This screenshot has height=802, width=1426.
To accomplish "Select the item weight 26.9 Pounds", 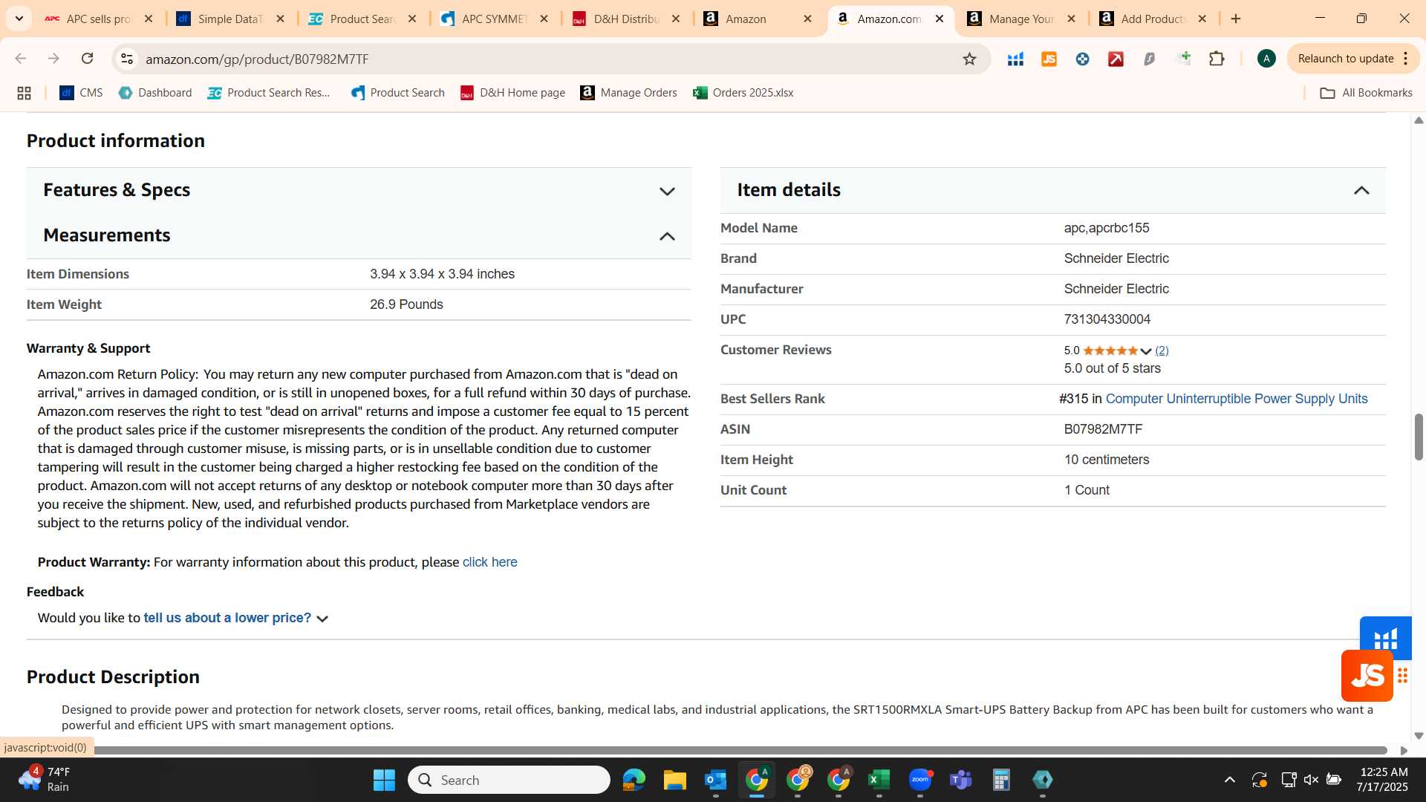I will (x=406, y=304).
